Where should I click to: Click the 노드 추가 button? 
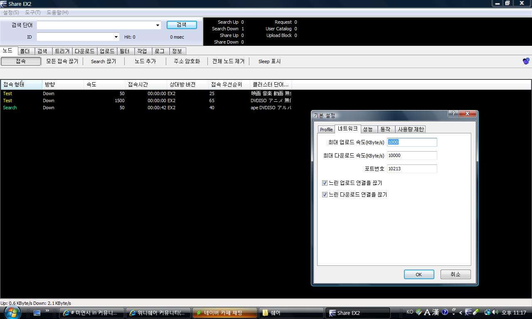click(x=145, y=61)
